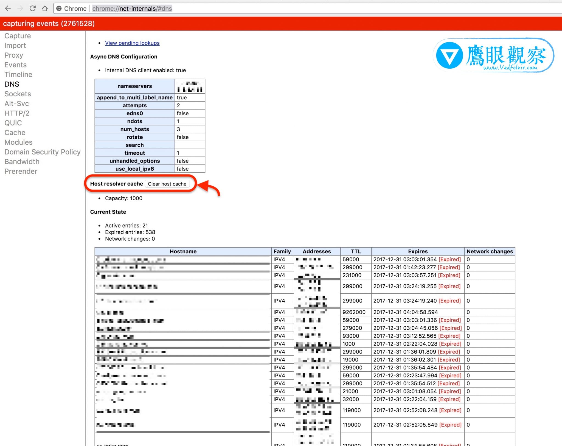Click the Hostname column header

[x=183, y=251]
